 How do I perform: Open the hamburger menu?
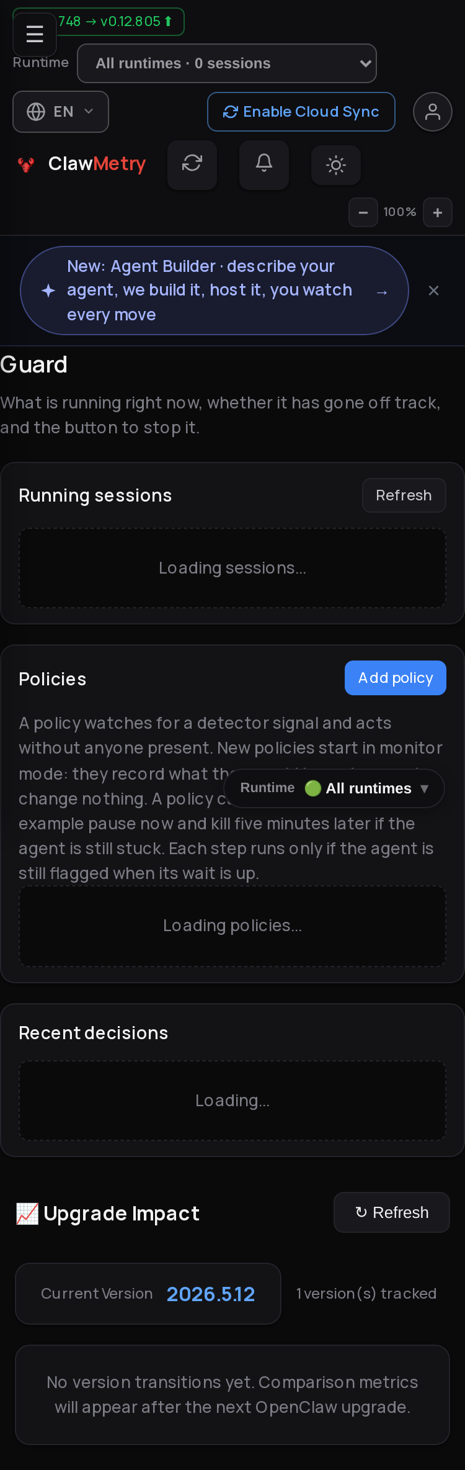pyautogui.click(x=35, y=34)
